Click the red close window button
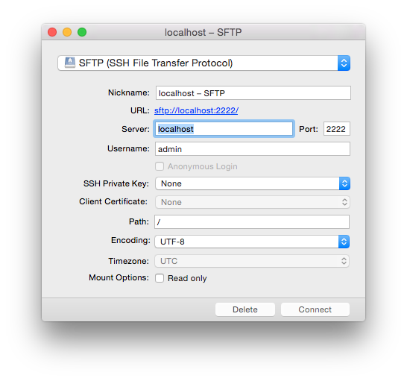 click(52, 32)
